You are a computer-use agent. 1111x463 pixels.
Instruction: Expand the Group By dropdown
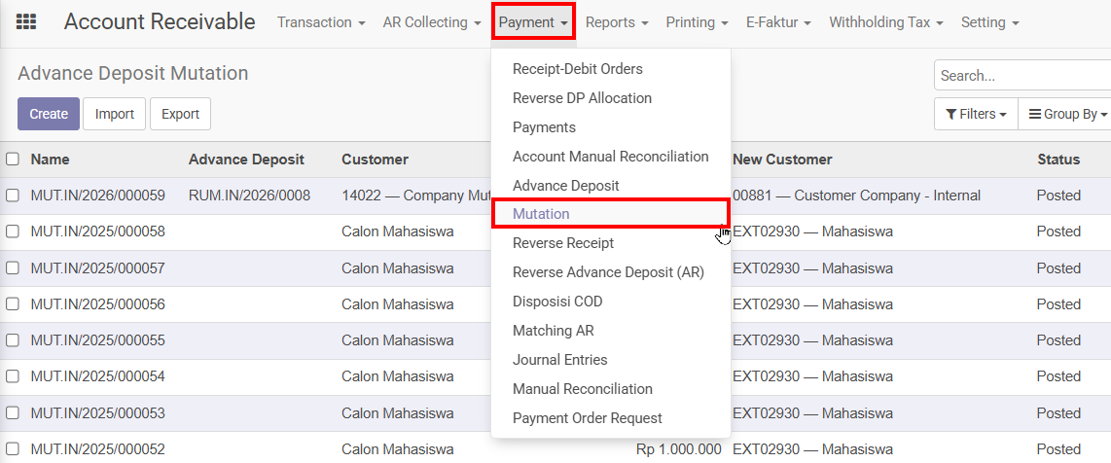1067,114
